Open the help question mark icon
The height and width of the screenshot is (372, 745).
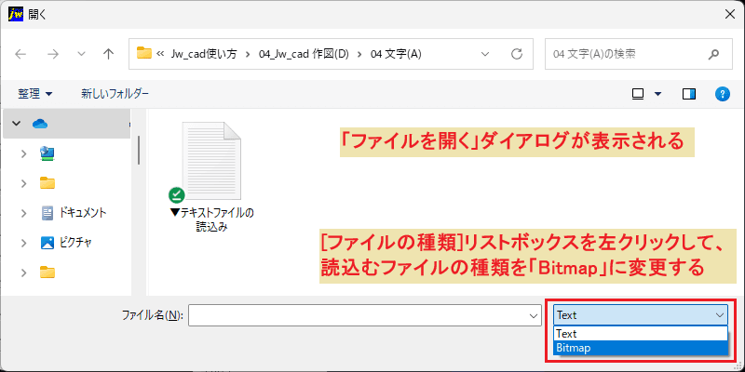point(723,94)
